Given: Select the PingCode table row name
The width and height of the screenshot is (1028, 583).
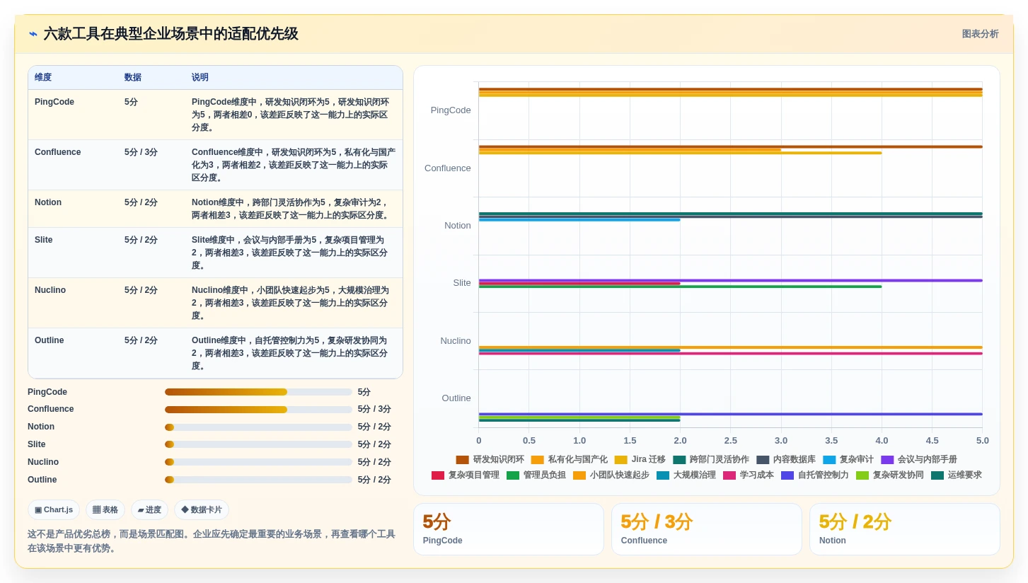Looking at the screenshot, I should coord(54,102).
